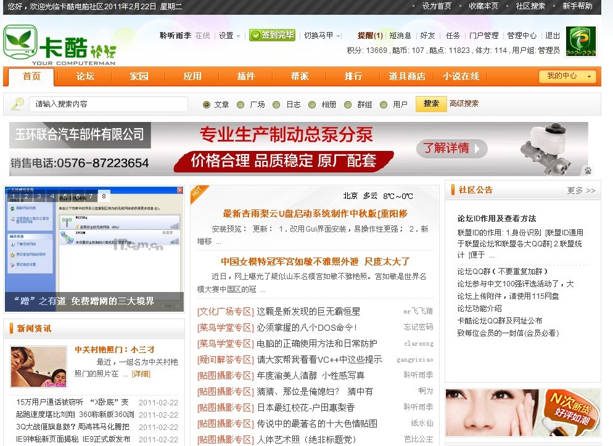Click 了解详情 on the ad banner
613x446 pixels.
point(452,148)
